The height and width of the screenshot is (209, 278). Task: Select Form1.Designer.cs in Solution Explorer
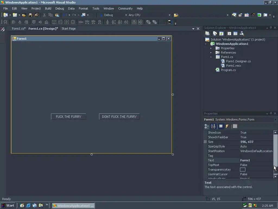point(238,61)
